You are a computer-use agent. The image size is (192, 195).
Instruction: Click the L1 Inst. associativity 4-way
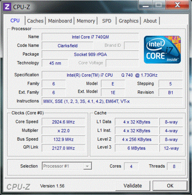171,131
